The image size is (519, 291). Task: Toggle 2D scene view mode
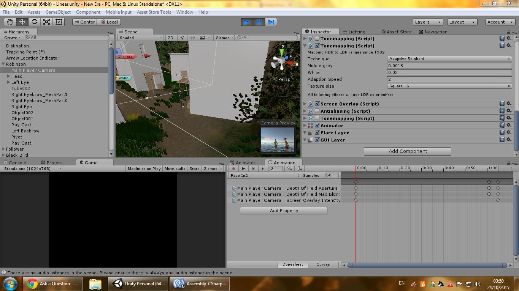(x=170, y=38)
